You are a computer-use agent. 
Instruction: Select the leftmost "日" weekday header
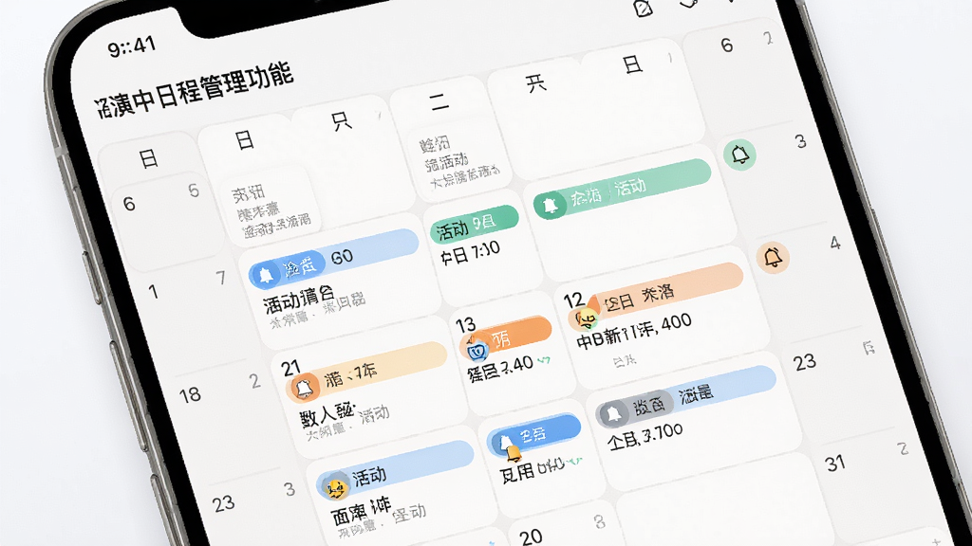coord(149,159)
